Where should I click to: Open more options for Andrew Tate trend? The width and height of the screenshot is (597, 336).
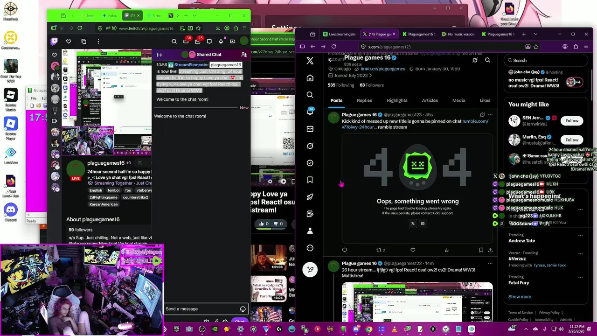point(581,236)
